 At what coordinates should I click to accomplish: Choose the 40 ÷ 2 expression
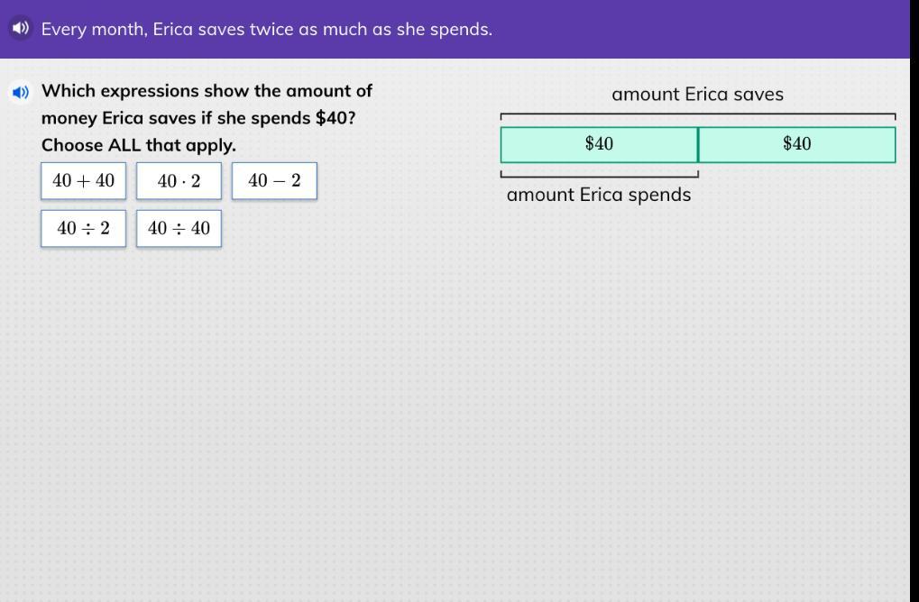click(83, 229)
